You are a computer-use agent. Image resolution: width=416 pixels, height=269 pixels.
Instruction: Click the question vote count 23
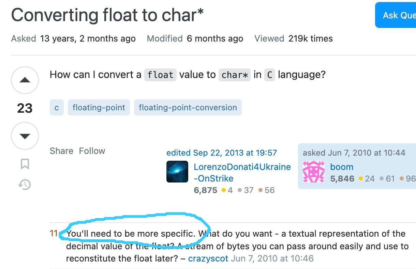(x=25, y=108)
